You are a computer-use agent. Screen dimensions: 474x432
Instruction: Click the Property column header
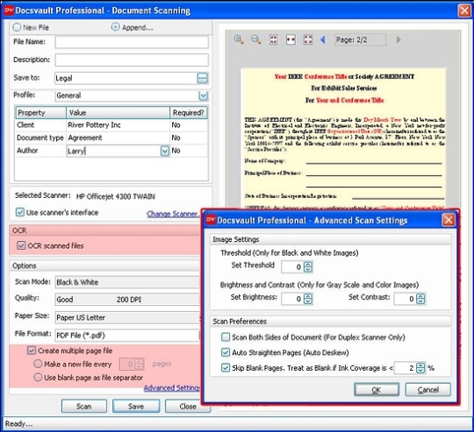pos(40,112)
